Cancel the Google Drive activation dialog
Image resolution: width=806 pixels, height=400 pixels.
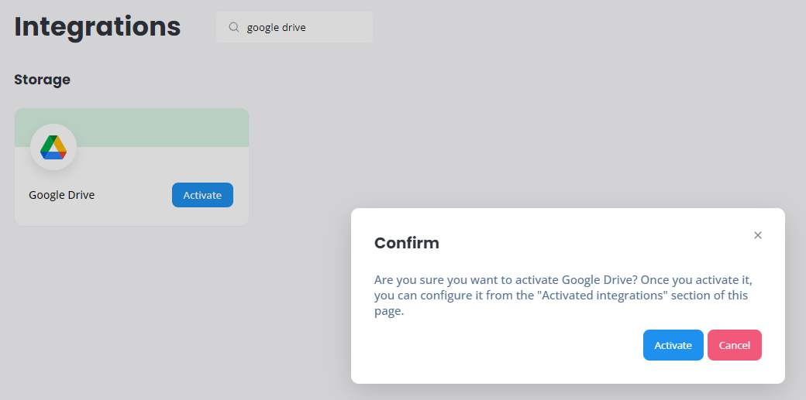coord(735,345)
